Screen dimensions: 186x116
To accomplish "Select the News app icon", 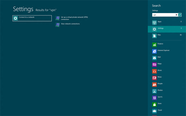I will click(x=154, y=78).
